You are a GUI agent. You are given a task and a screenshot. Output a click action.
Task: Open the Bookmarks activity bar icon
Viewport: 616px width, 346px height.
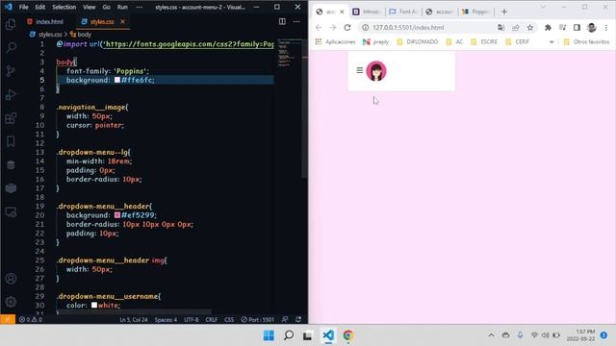pyautogui.click(x=11, y=141)
